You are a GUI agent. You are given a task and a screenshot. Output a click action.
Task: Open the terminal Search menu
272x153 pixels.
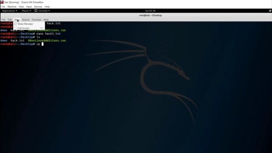click(25, 20)
